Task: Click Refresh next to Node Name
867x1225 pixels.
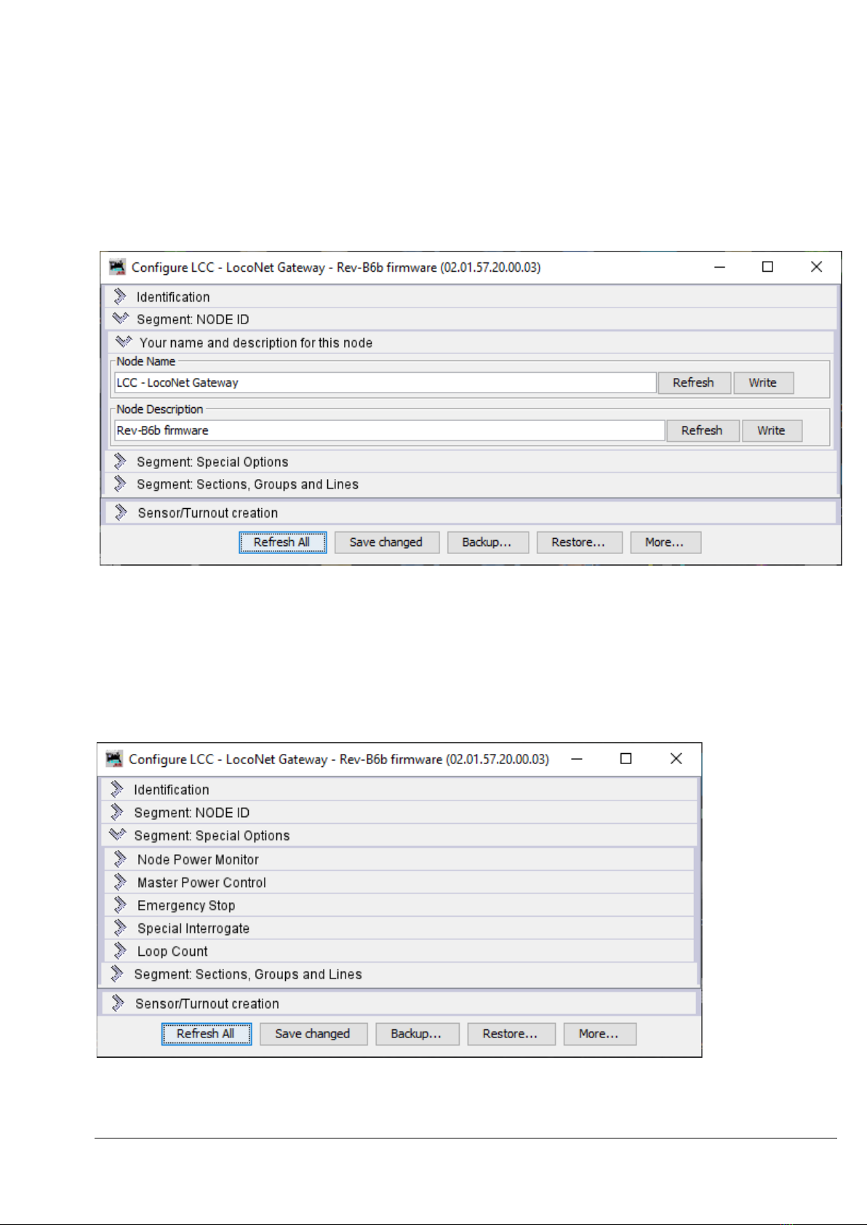Action: click(x=694, y=382)
